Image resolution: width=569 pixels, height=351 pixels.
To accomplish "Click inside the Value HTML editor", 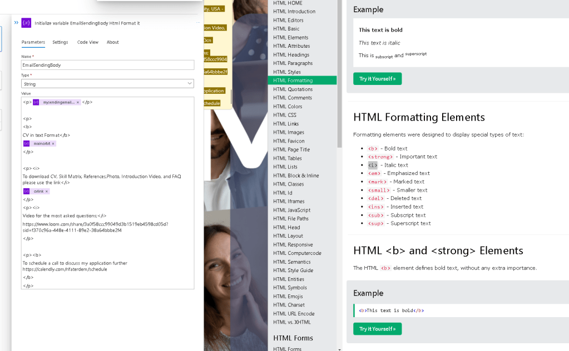I will pyautogui.click(x=108, y=193).
